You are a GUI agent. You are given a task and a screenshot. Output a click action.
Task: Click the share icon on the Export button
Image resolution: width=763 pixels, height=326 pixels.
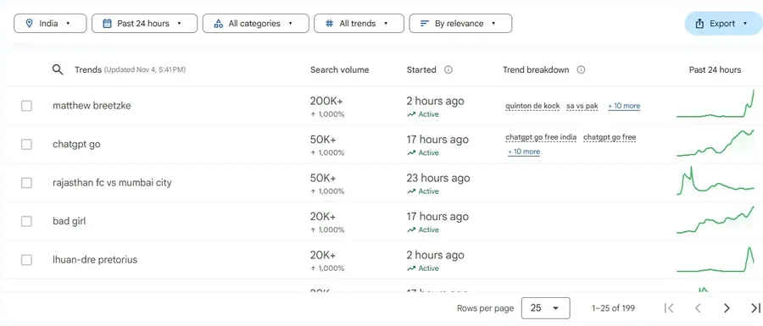[x=699, y=24]
